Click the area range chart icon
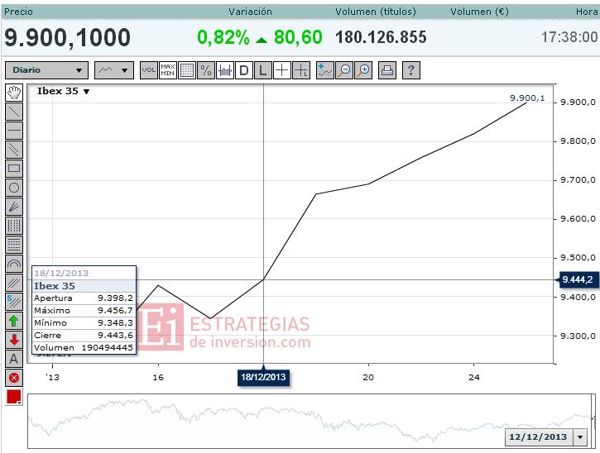 [225, 70]
